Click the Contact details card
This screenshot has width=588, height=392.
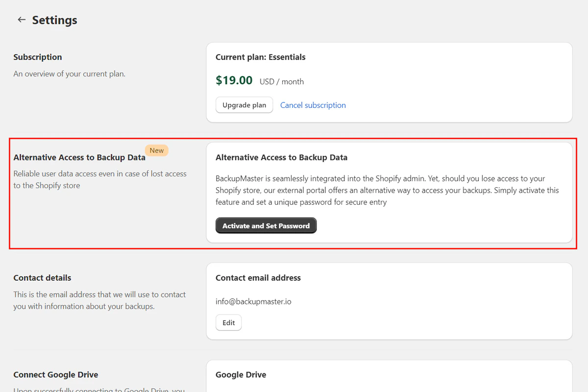coord(390,301)
